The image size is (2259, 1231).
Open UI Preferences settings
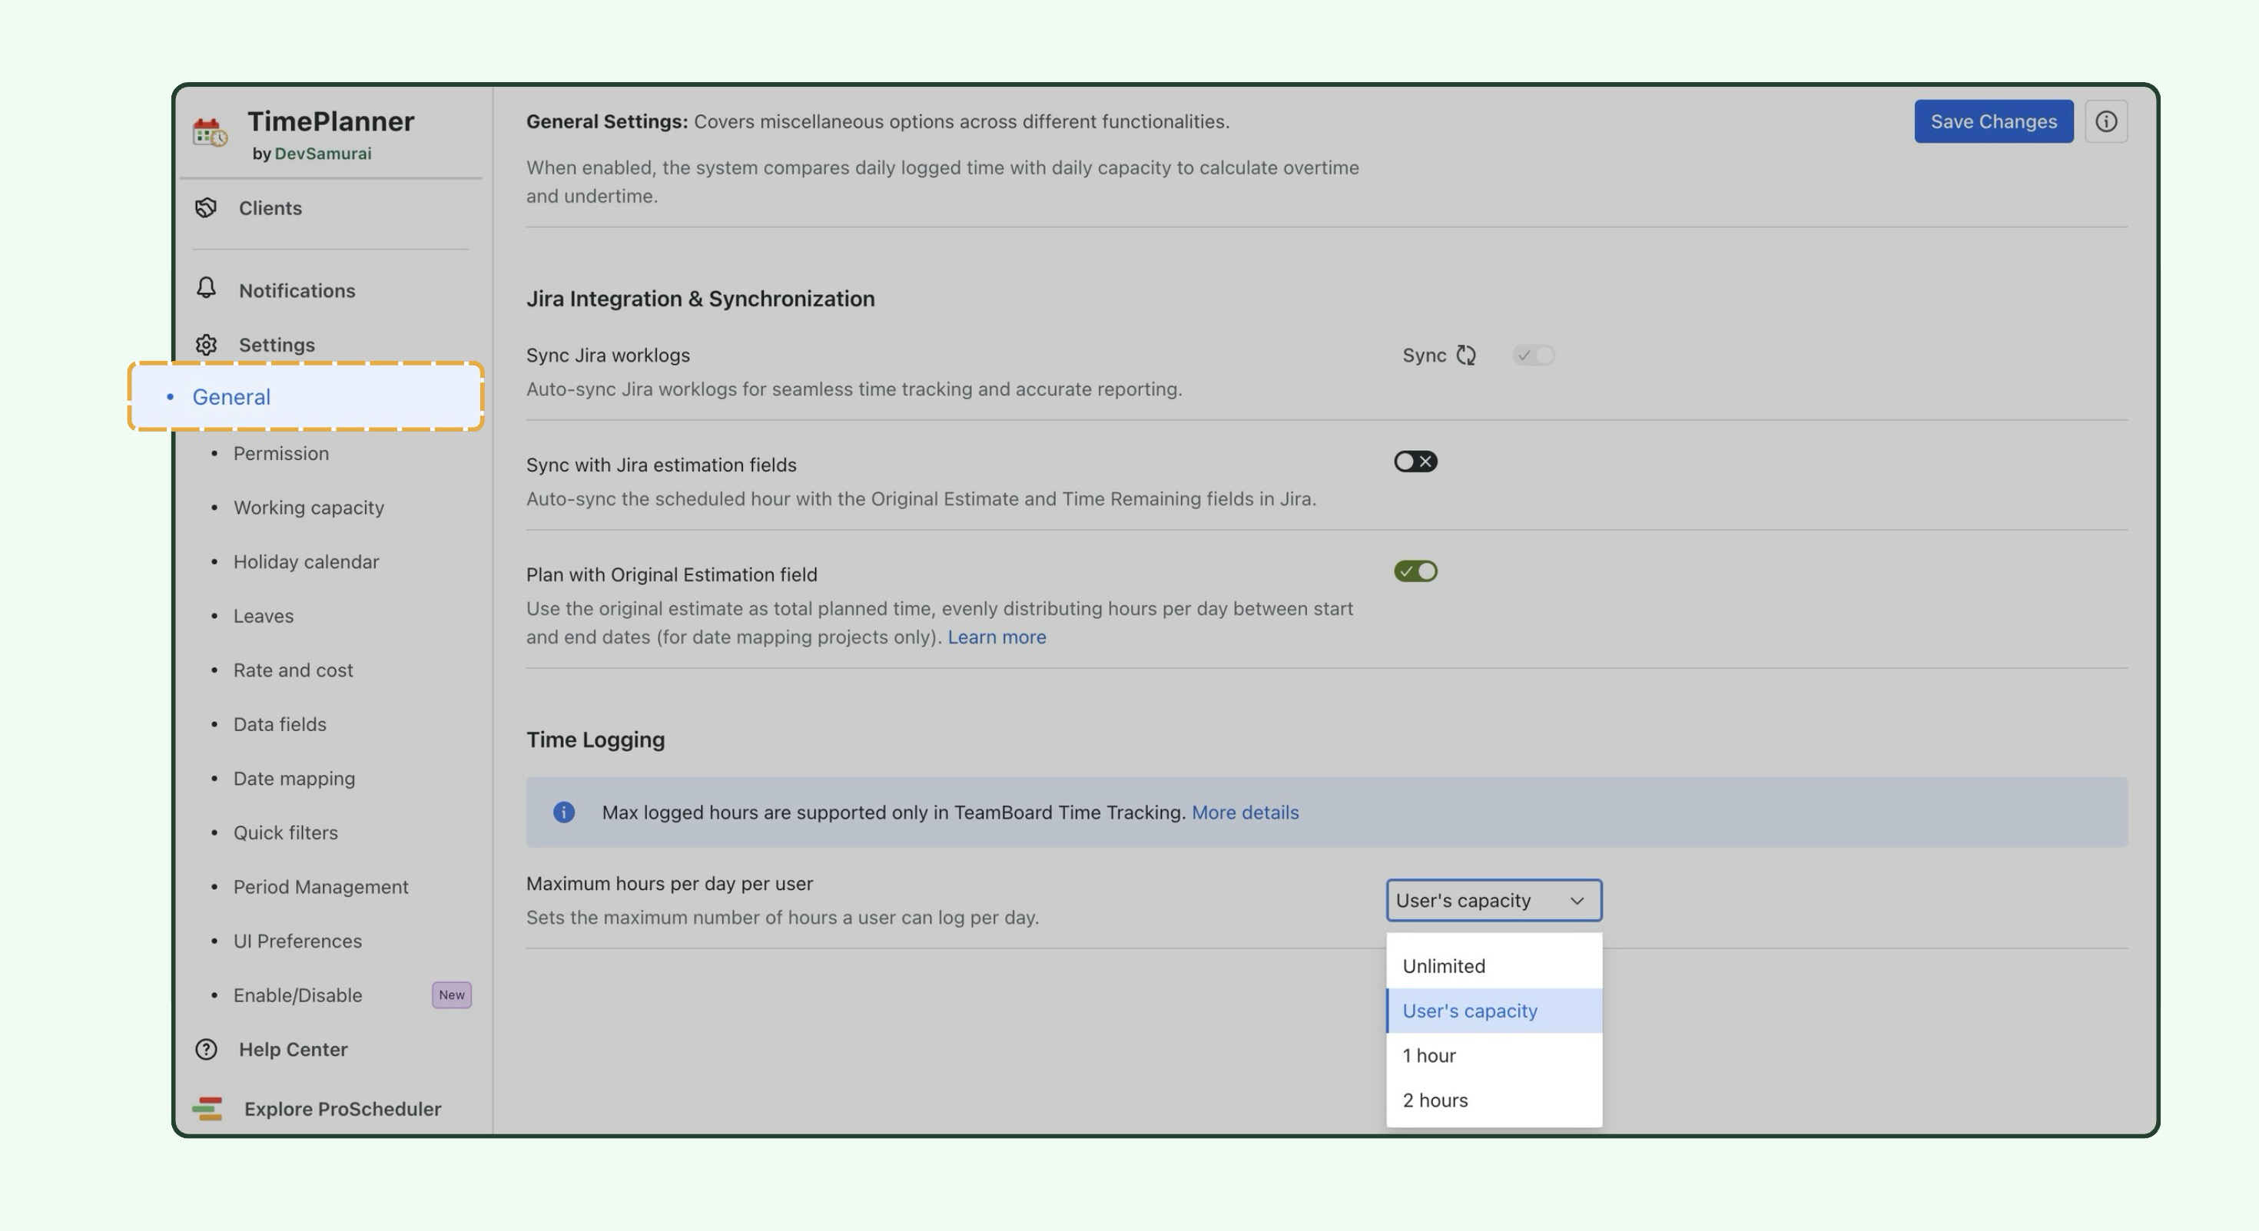pyautogui.click(x=297, y=941)
